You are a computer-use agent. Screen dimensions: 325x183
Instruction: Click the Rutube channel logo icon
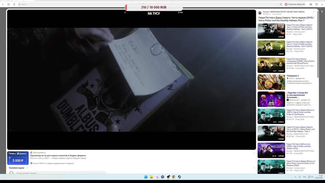(x=260, y=13)
